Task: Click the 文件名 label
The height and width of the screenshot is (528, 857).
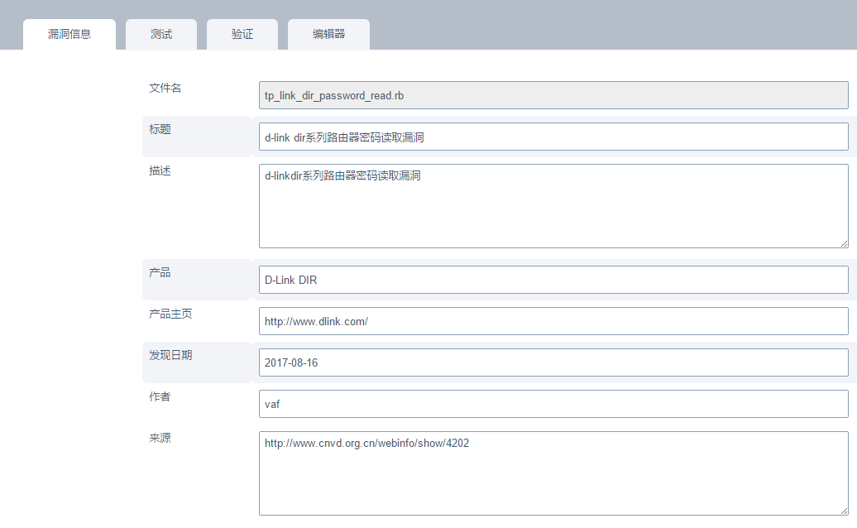Action: click(x=165, y=88)
